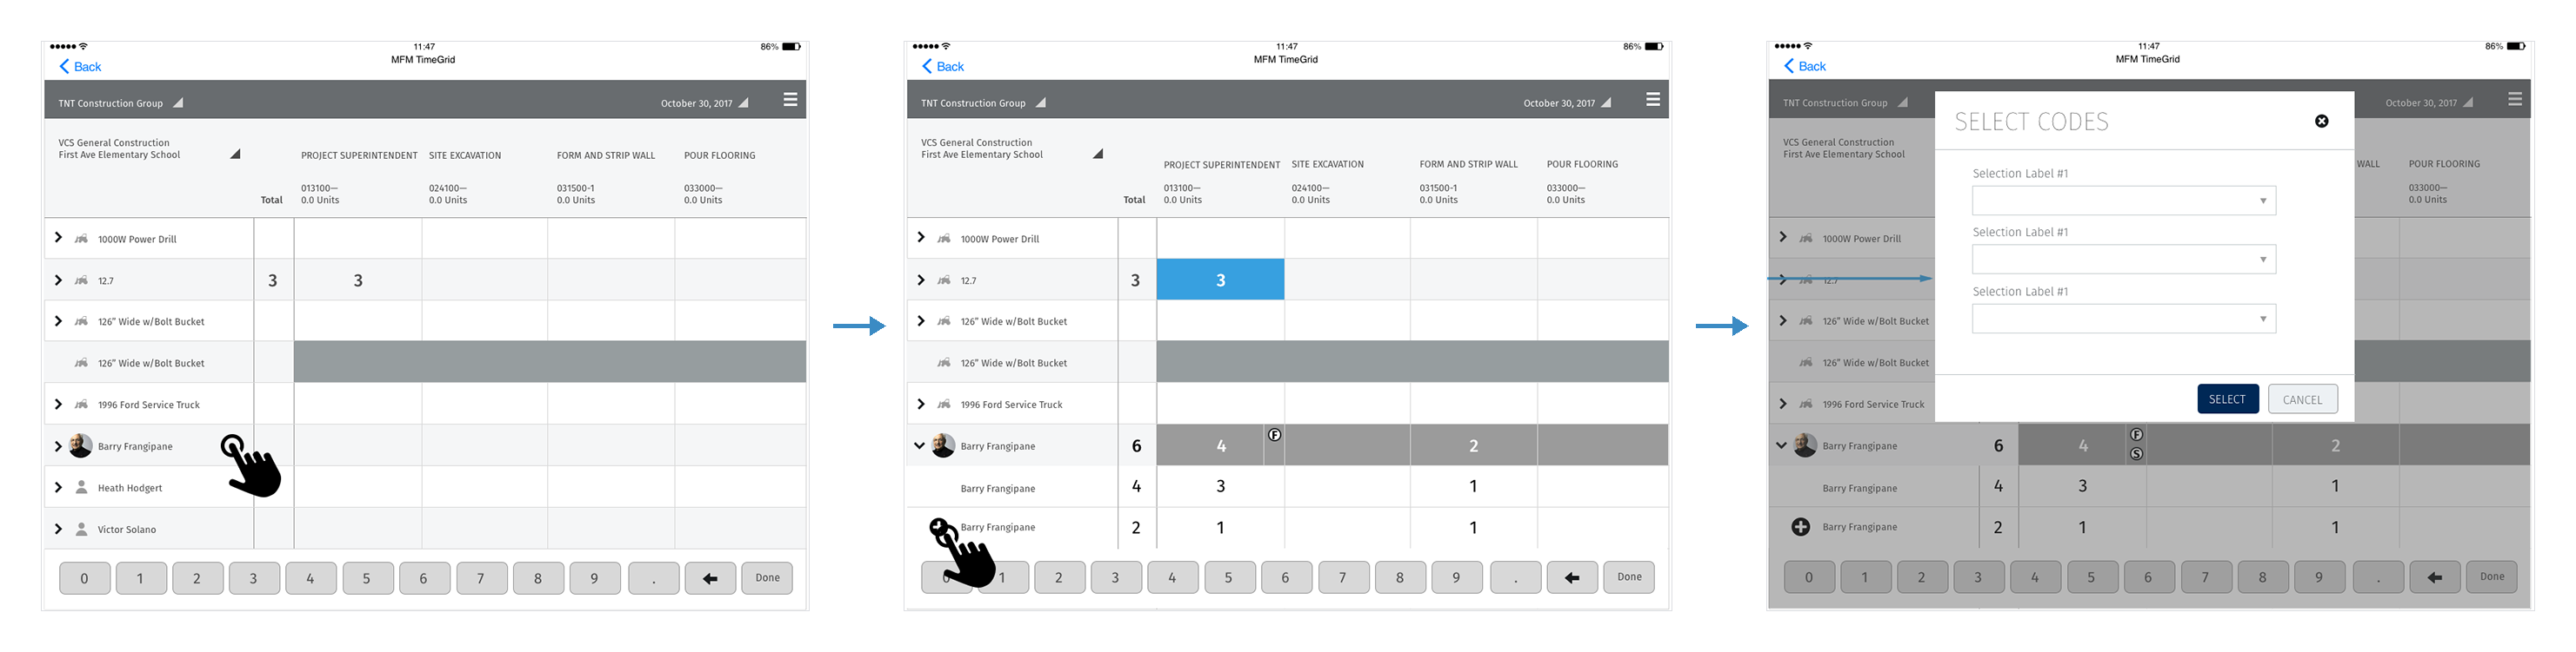This screenshot has width=2576, height=652.
Task: Tap the 7 key on the second screen keypad
Action: point(1342,578)
